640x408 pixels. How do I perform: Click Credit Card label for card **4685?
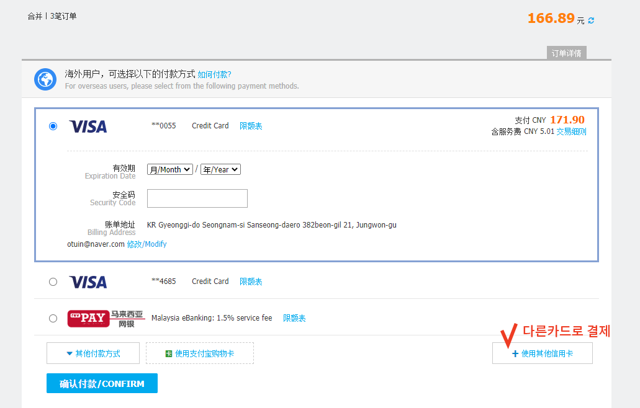[x=210, y=282]
